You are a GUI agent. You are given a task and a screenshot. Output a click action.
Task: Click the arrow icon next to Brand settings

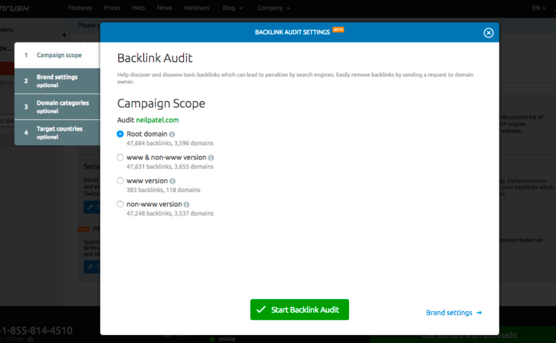click(x=479, y=313)
